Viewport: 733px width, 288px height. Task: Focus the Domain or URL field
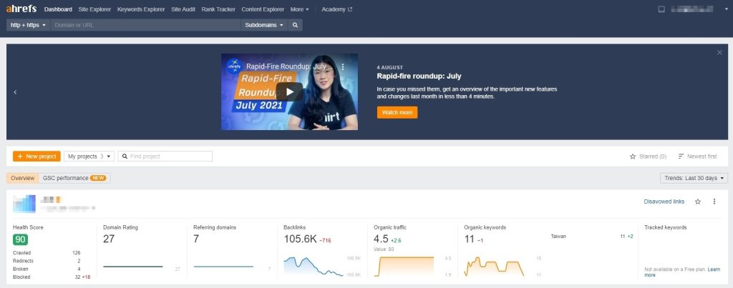click(x=145, y=25)
